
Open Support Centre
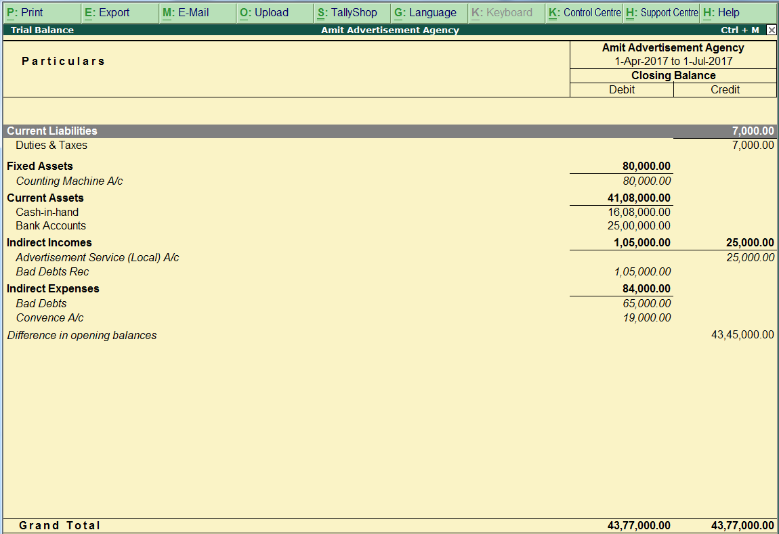pyautogui.click(x=660, y=12)
